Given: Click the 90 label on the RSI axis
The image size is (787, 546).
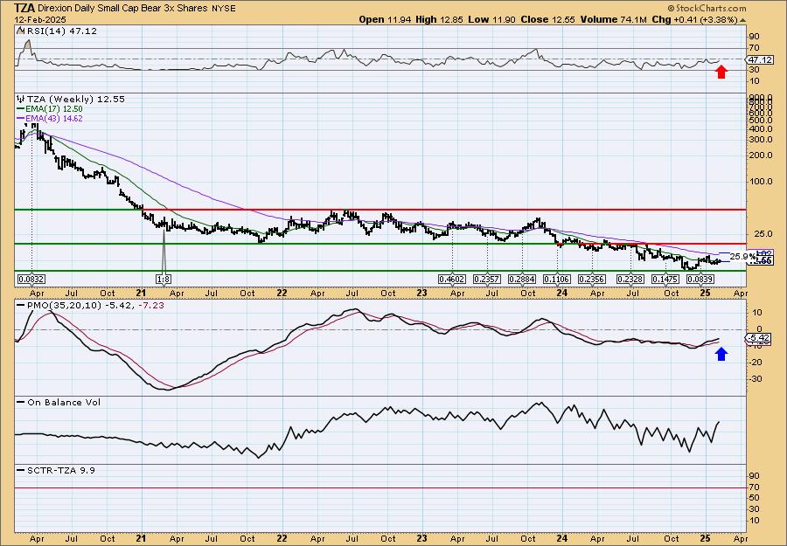Looking at the screenshot, I should pyautogui.click(x=754, y=36).
